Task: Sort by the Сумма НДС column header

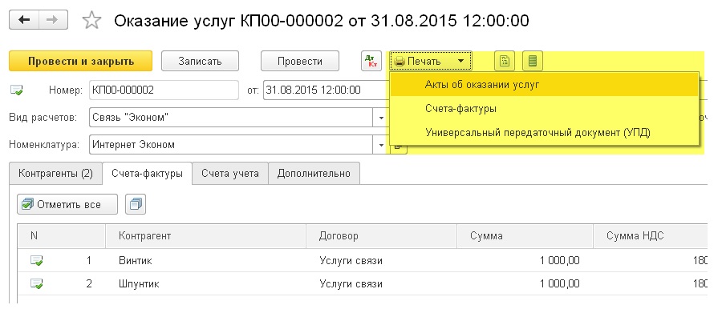Action: click(650, 236)
